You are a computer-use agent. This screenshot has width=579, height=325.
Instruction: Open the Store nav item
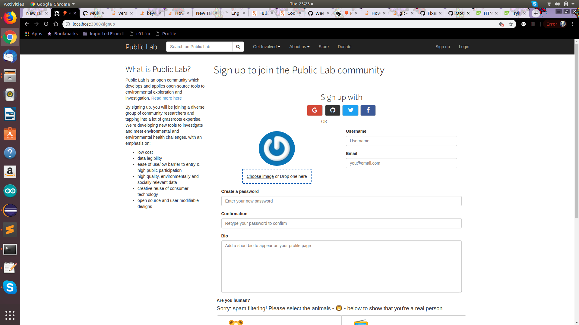coord(324,47)
